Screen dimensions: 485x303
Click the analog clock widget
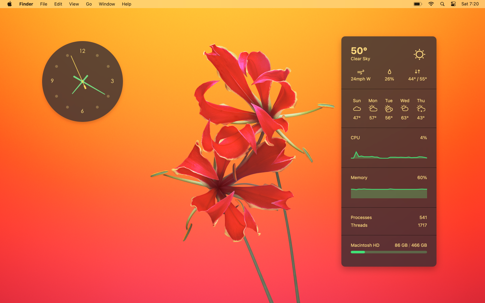pyautogui.click(x=83, y=81)
